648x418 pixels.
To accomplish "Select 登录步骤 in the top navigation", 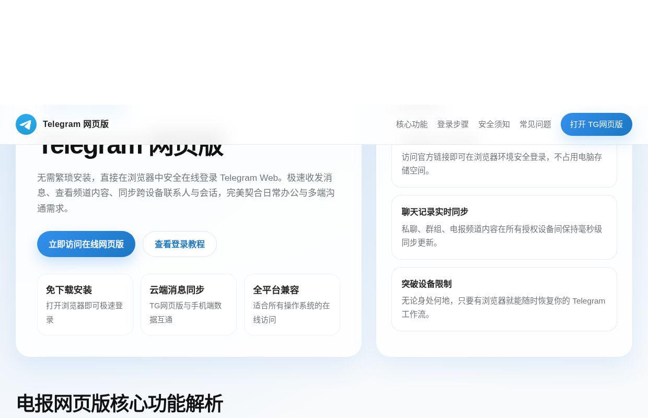I will pos(453,124).
